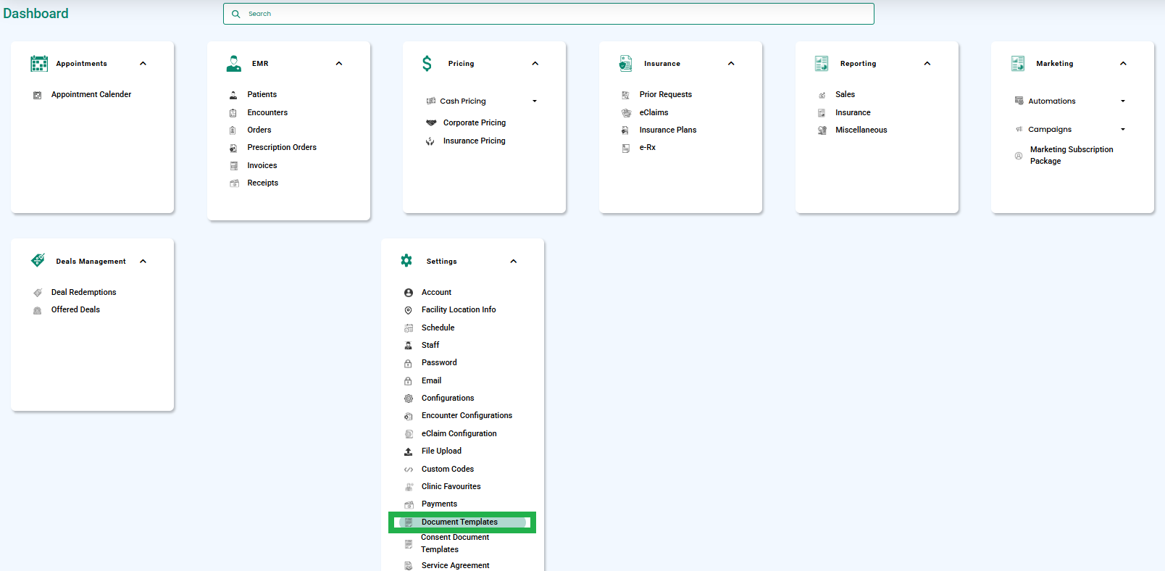
Task: Click the Pricing dollar sign icon
Action: pyautogui.click(x=427, y=64)
